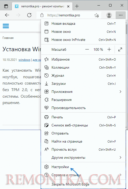
Task: Toggle the three-dots settings menu button
Action: coord(120,15)
